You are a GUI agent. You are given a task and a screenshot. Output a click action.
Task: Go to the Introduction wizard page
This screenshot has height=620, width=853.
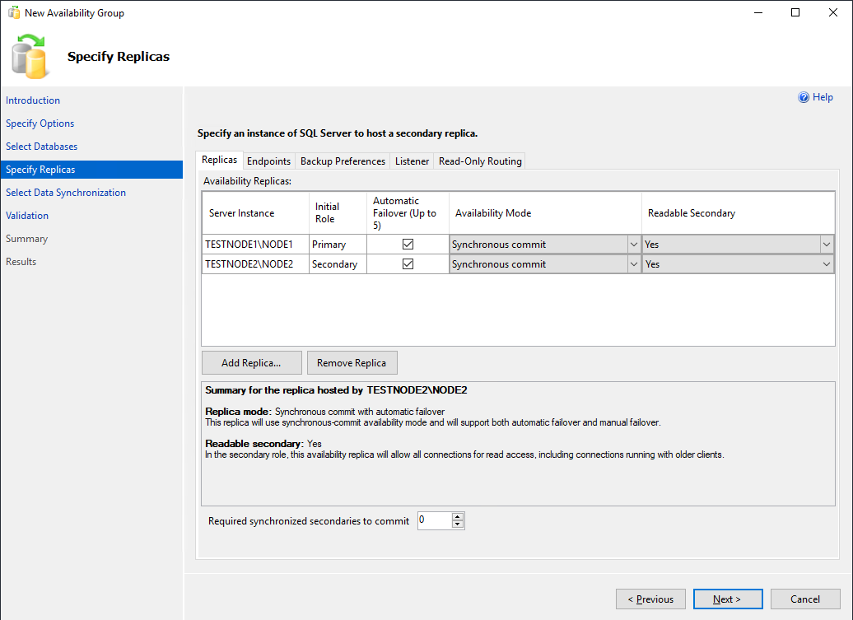pyautogui.click(x=33, y=100)
